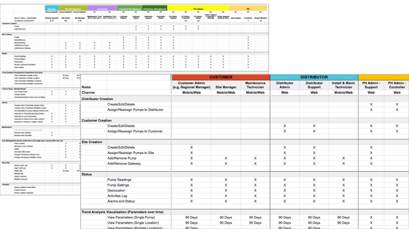Click the Roles label in the large table
The height and width of the screenshot is (229, 409).
tap(86, 87)
